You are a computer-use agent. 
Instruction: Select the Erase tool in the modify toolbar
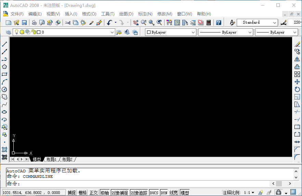(297, 44)
